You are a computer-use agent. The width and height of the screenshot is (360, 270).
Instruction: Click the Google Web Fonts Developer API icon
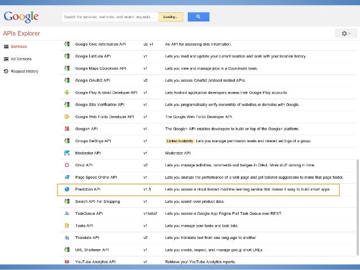tap(67, 117)
